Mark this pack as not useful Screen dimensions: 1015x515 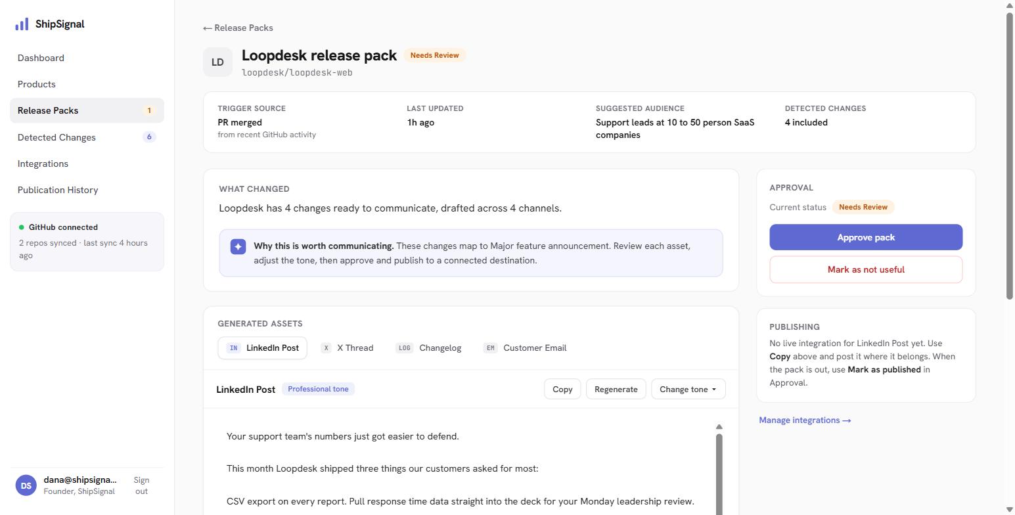(x=866, y=269)
